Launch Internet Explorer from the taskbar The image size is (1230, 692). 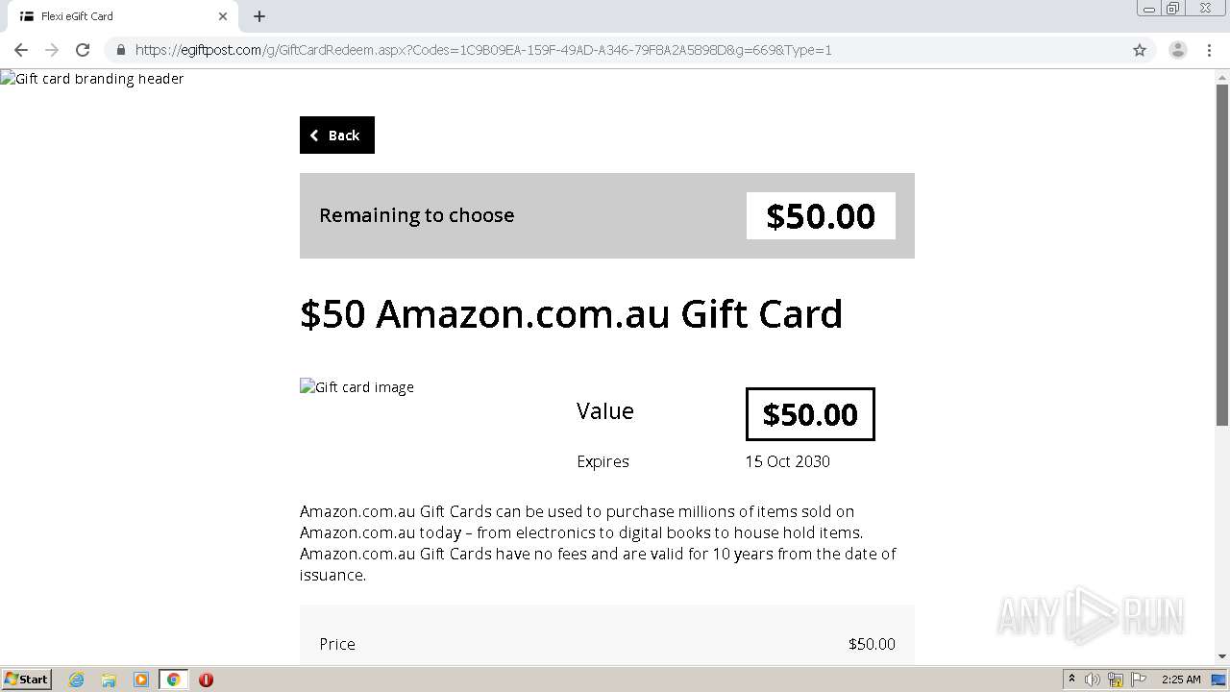click(77, 680)
